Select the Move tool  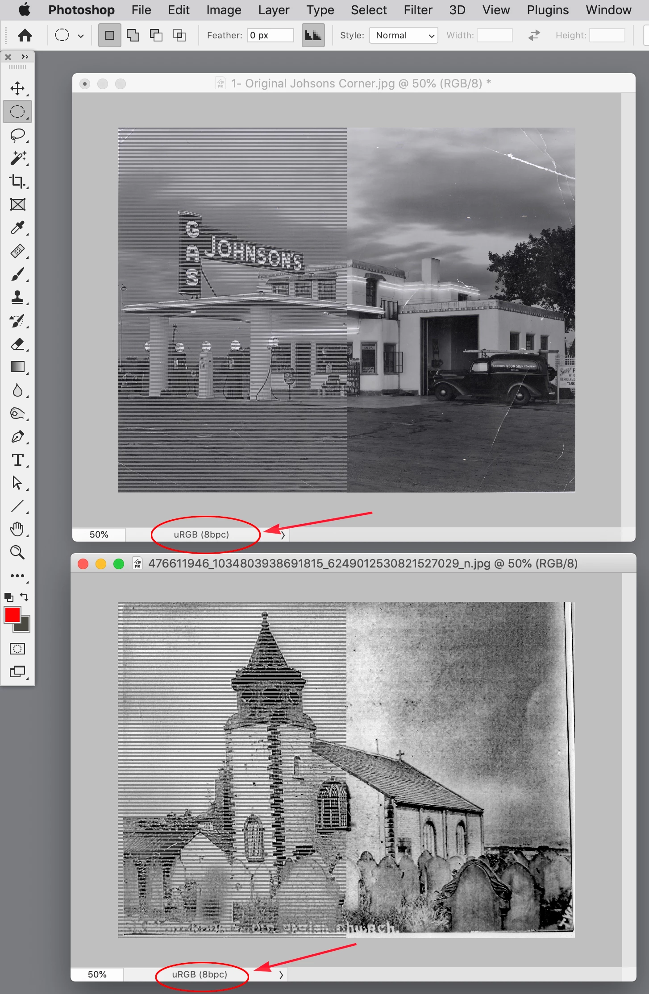point(17,88)
